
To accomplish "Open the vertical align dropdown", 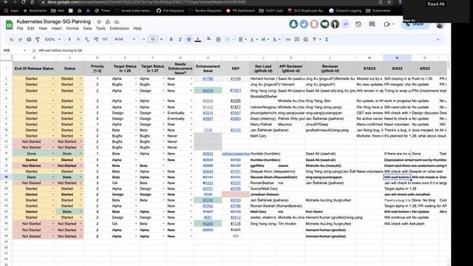I will [253, 39].
